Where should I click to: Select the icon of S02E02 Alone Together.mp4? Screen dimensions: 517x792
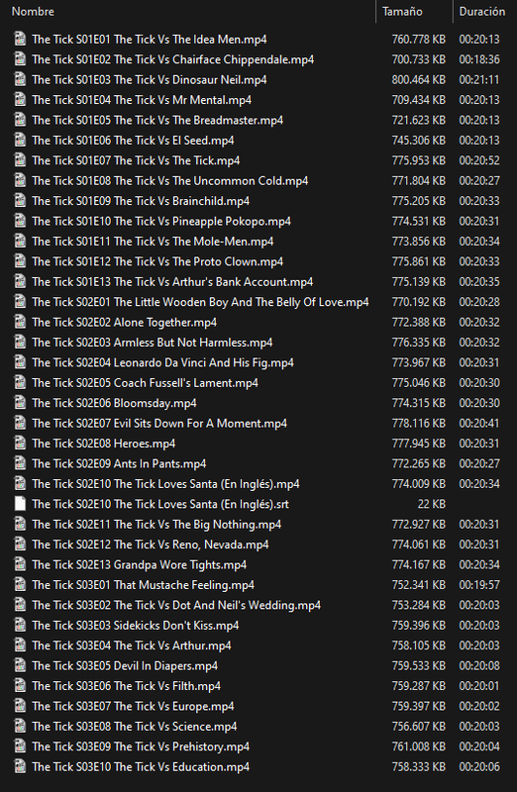(x=20, y=322)
